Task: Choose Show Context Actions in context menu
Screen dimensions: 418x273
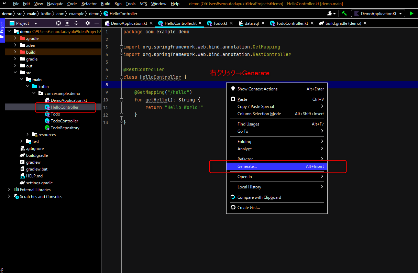Action: [x=277, y=89]
